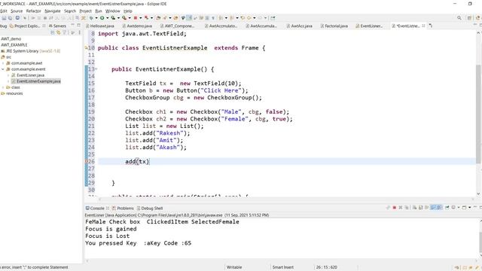Click the error marker at line 26
This screenshot has width=482, height=271.
[87, 161]
